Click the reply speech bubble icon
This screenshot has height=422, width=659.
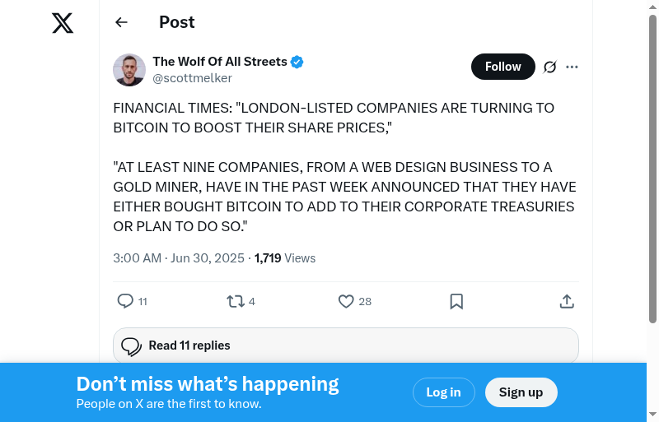[x=125, y=301]
